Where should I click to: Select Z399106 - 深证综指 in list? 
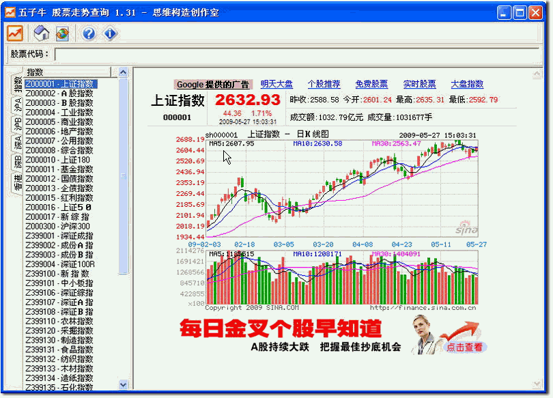point(59,294)
